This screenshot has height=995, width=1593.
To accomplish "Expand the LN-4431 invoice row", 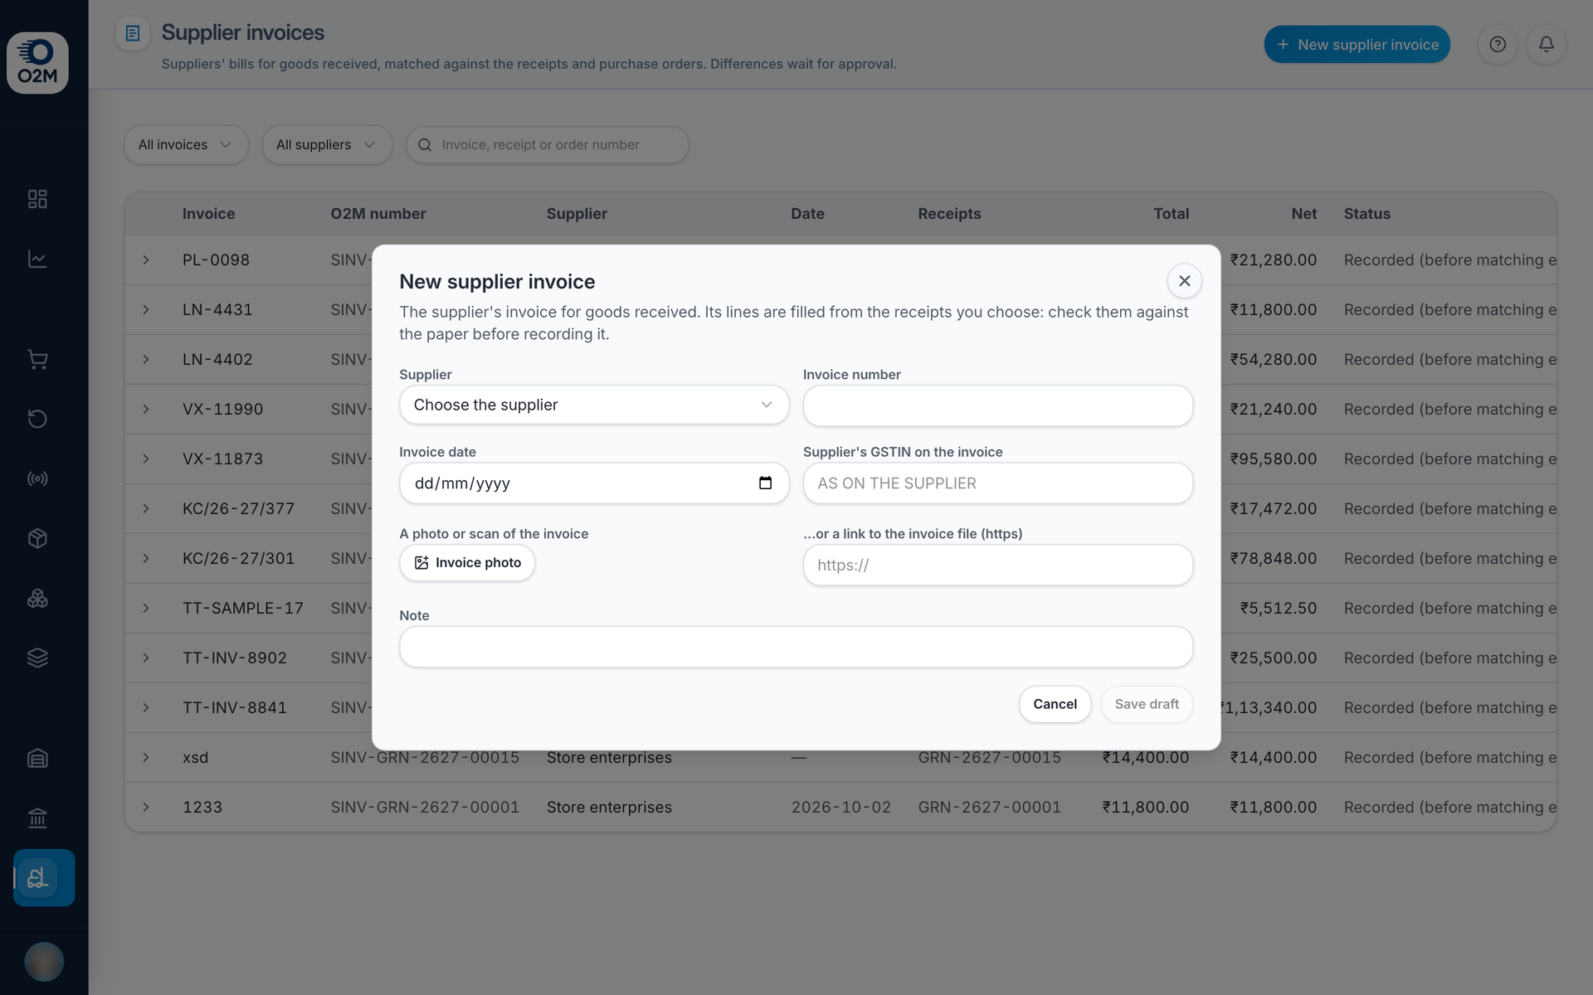I will tap(146, 310).
